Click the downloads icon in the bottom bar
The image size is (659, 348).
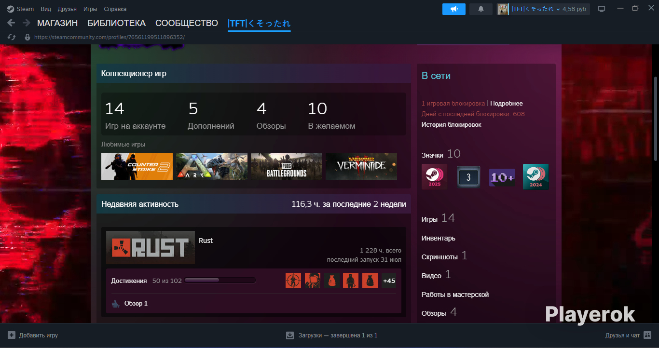(x=290, y=335)
